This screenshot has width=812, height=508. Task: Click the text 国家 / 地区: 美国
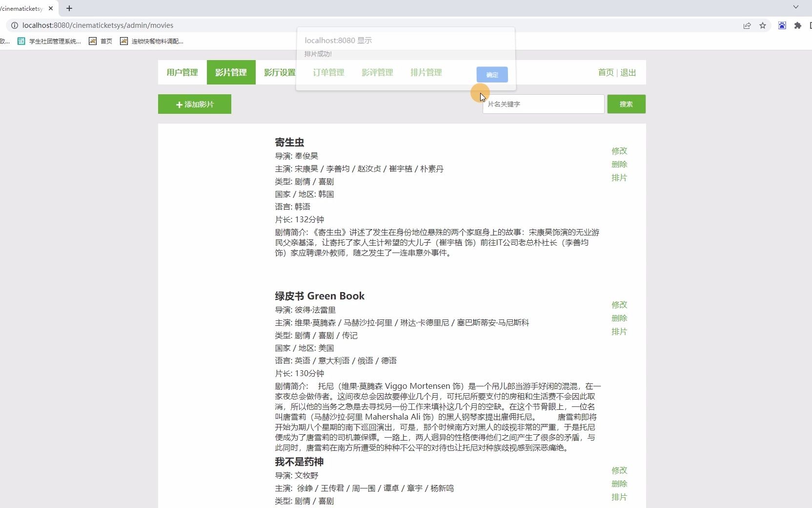[x=304, y=348]
